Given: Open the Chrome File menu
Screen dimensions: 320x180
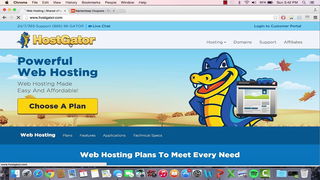Looking at the screenshot, I should [35, 2].
